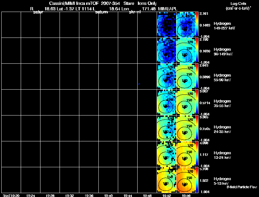This screenshot has width=259, height=197.
Task: Click the 149-227 keV image at 19:56
Action: 186,25
